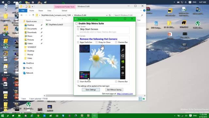Tick Charms Bar checkbox above preview
This screenshot has width=209, height=118.
(116, 42)
